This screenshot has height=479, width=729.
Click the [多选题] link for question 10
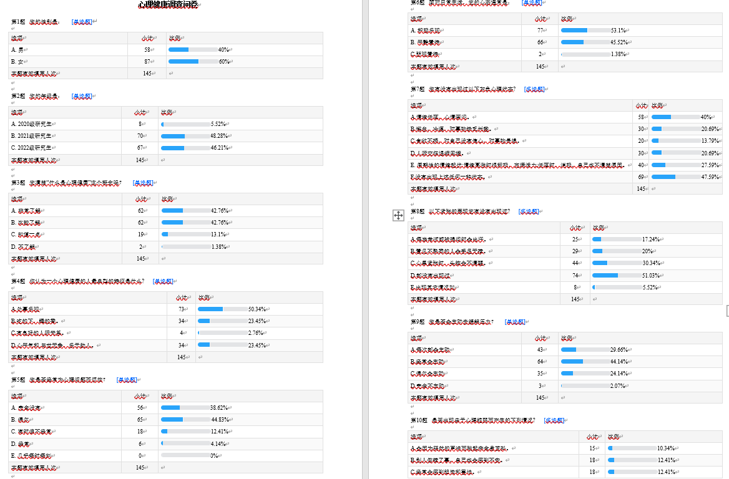tap(554, 420)
